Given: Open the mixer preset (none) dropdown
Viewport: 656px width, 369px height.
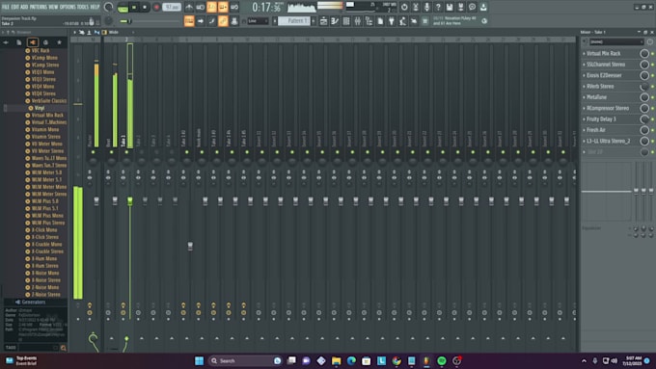Looking at the screenshot, I should coord(616,41).
